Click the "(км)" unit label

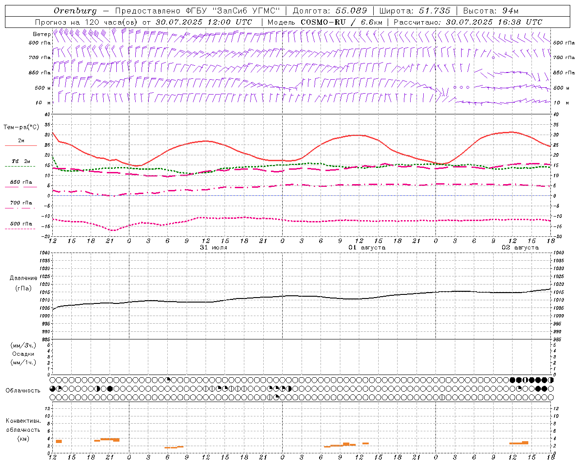tap(23, 438)
